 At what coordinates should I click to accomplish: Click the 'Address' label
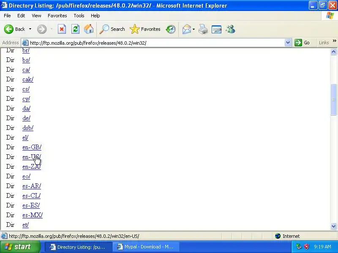pyautogui.click(x=10, y=43)
